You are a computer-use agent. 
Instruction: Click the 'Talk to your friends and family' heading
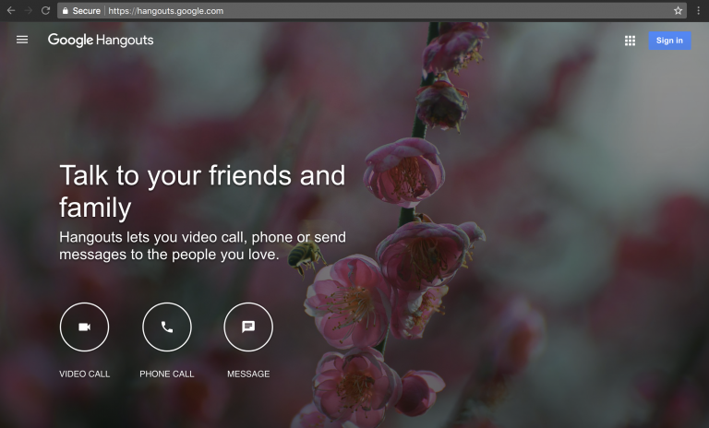(202, 191)
